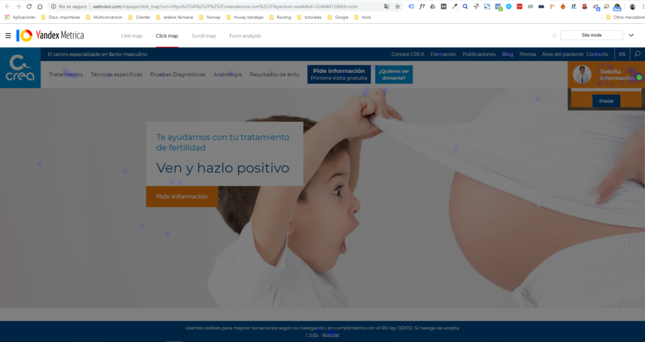Open the Multiconversion bookmark folder
The height and width of the screenshot is (342, 645).
coord(104,17)
